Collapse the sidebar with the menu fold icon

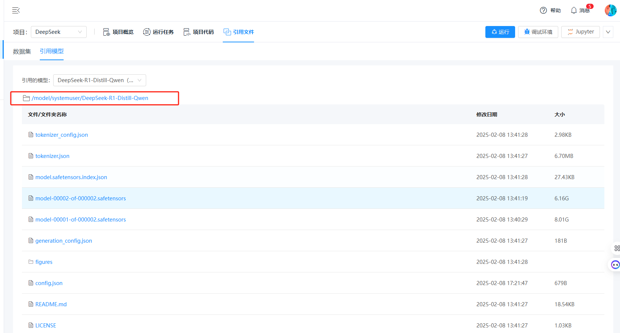point(16,10)
